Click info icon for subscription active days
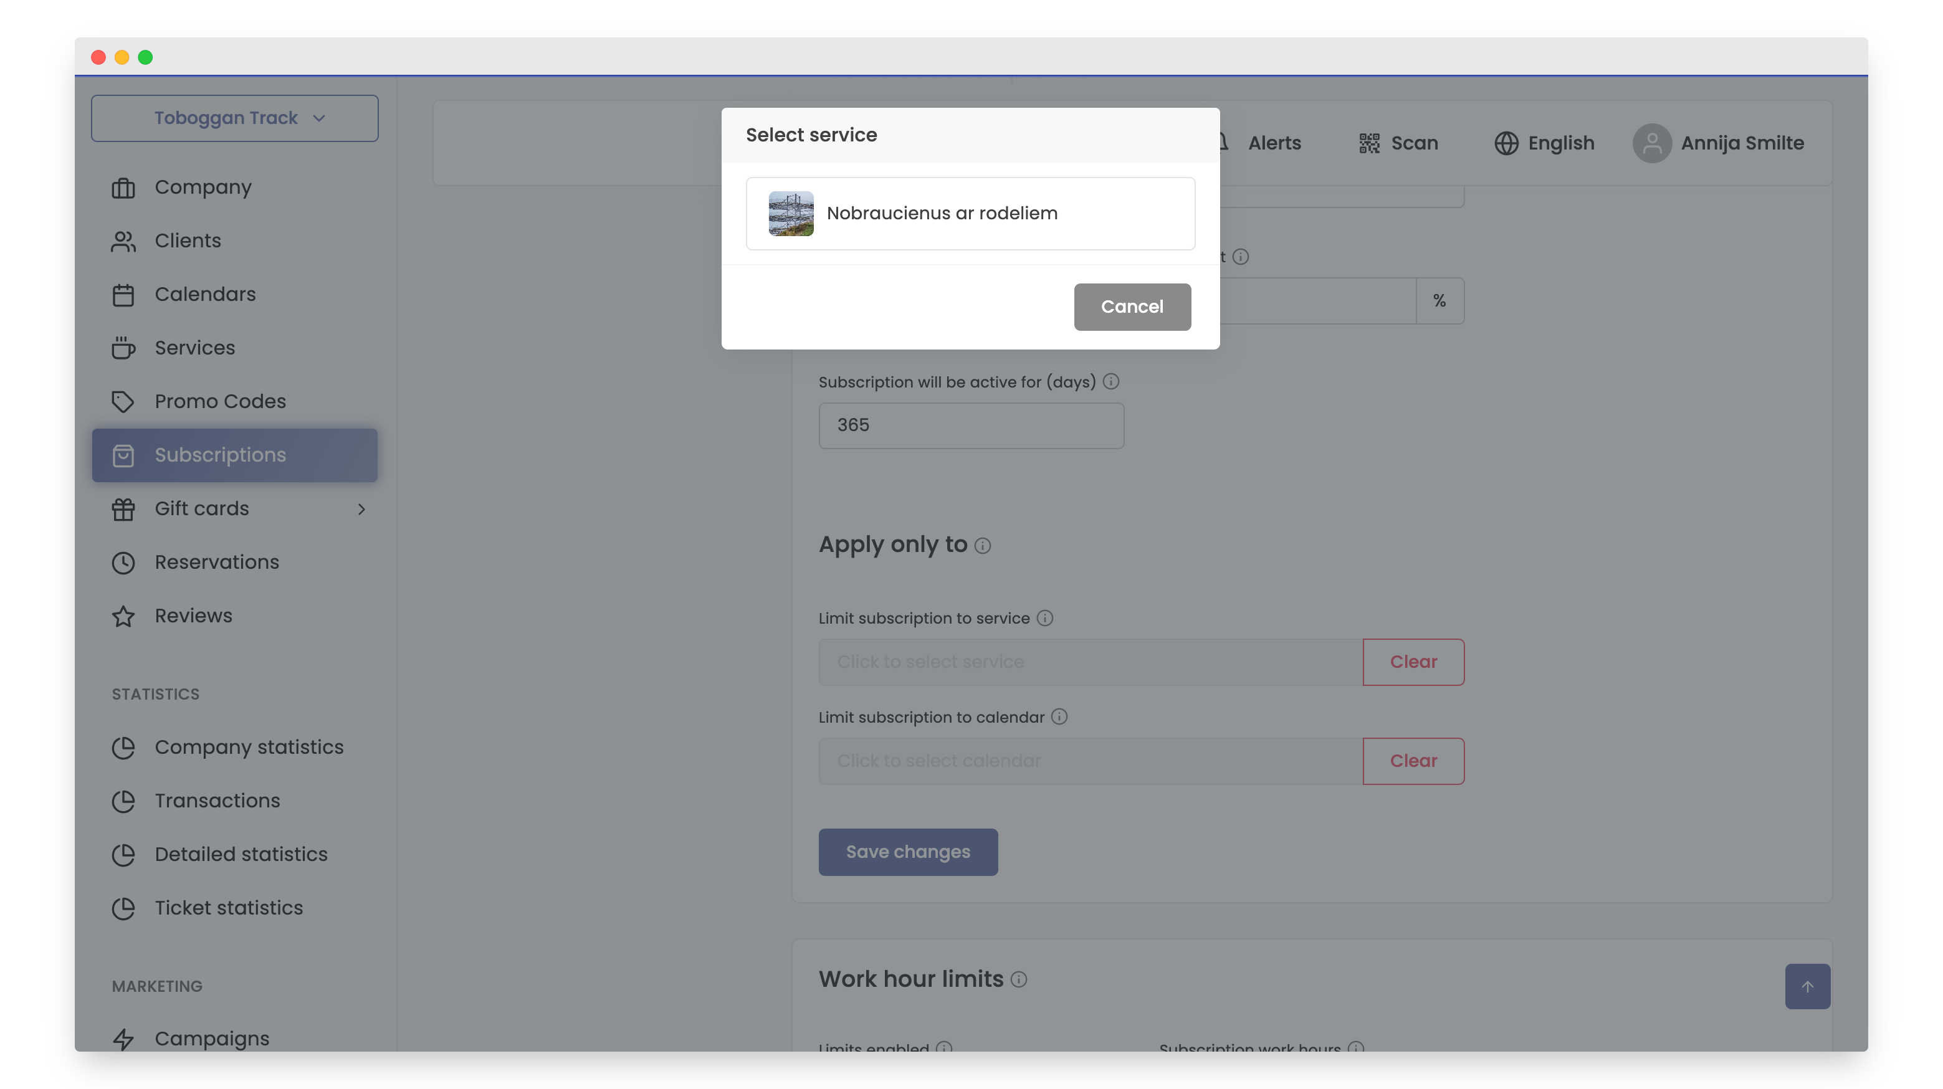1943x1089 pixels. (1110, 382)
